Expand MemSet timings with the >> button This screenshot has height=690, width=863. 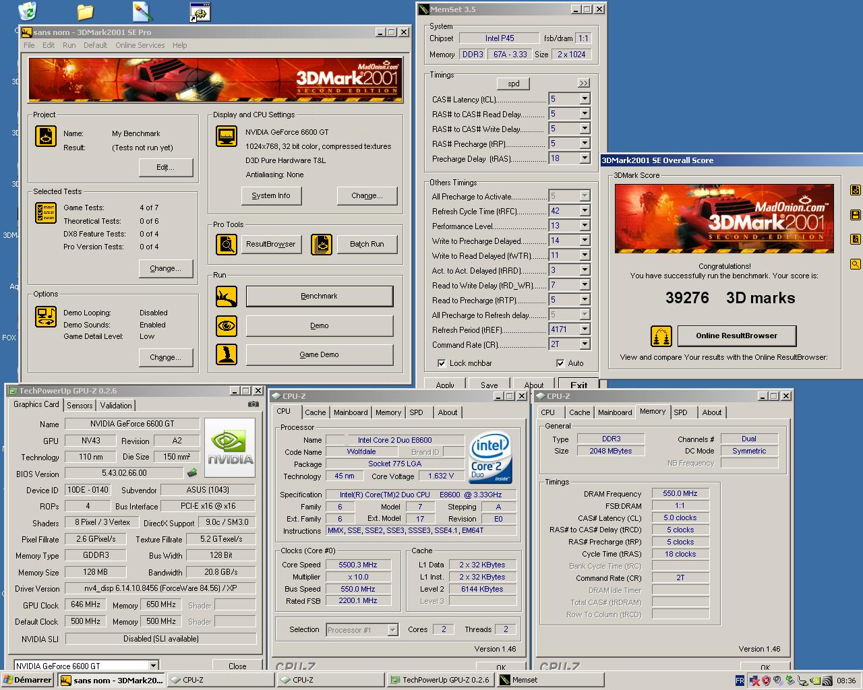pos(583,84)
